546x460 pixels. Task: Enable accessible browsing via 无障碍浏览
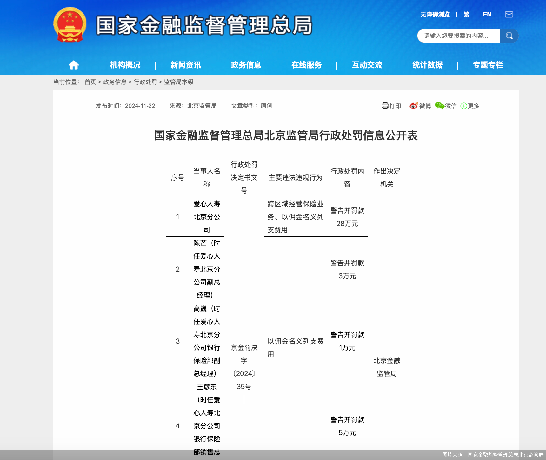[435, 15]
